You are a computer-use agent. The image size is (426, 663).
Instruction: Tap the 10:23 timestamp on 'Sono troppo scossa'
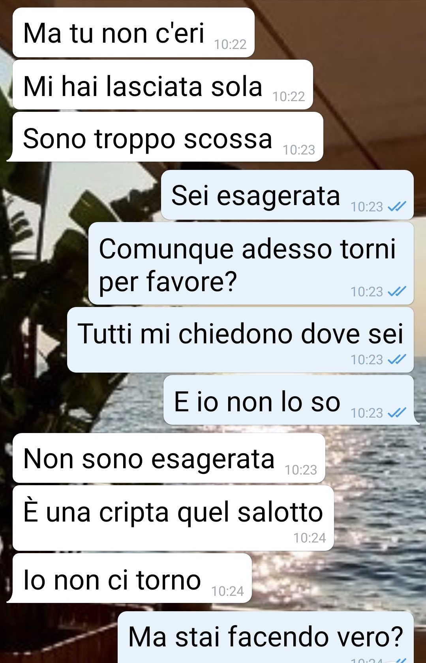tap(299, 150)
